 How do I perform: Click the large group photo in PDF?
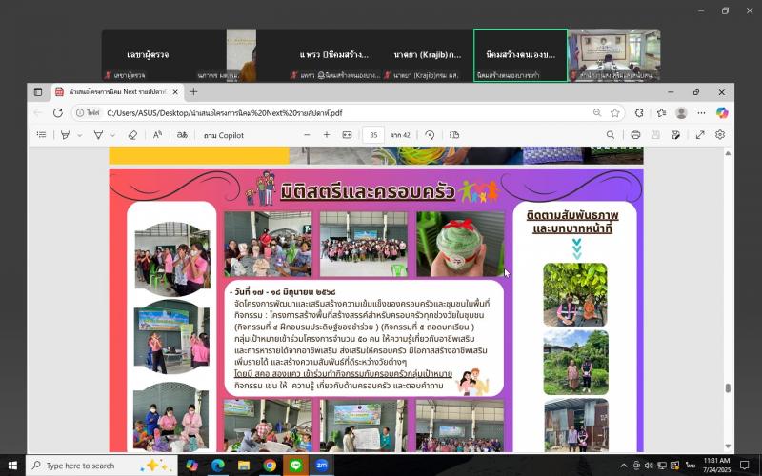(x=364, y=244)
